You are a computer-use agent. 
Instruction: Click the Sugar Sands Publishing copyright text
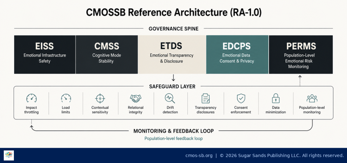[282, 156]
